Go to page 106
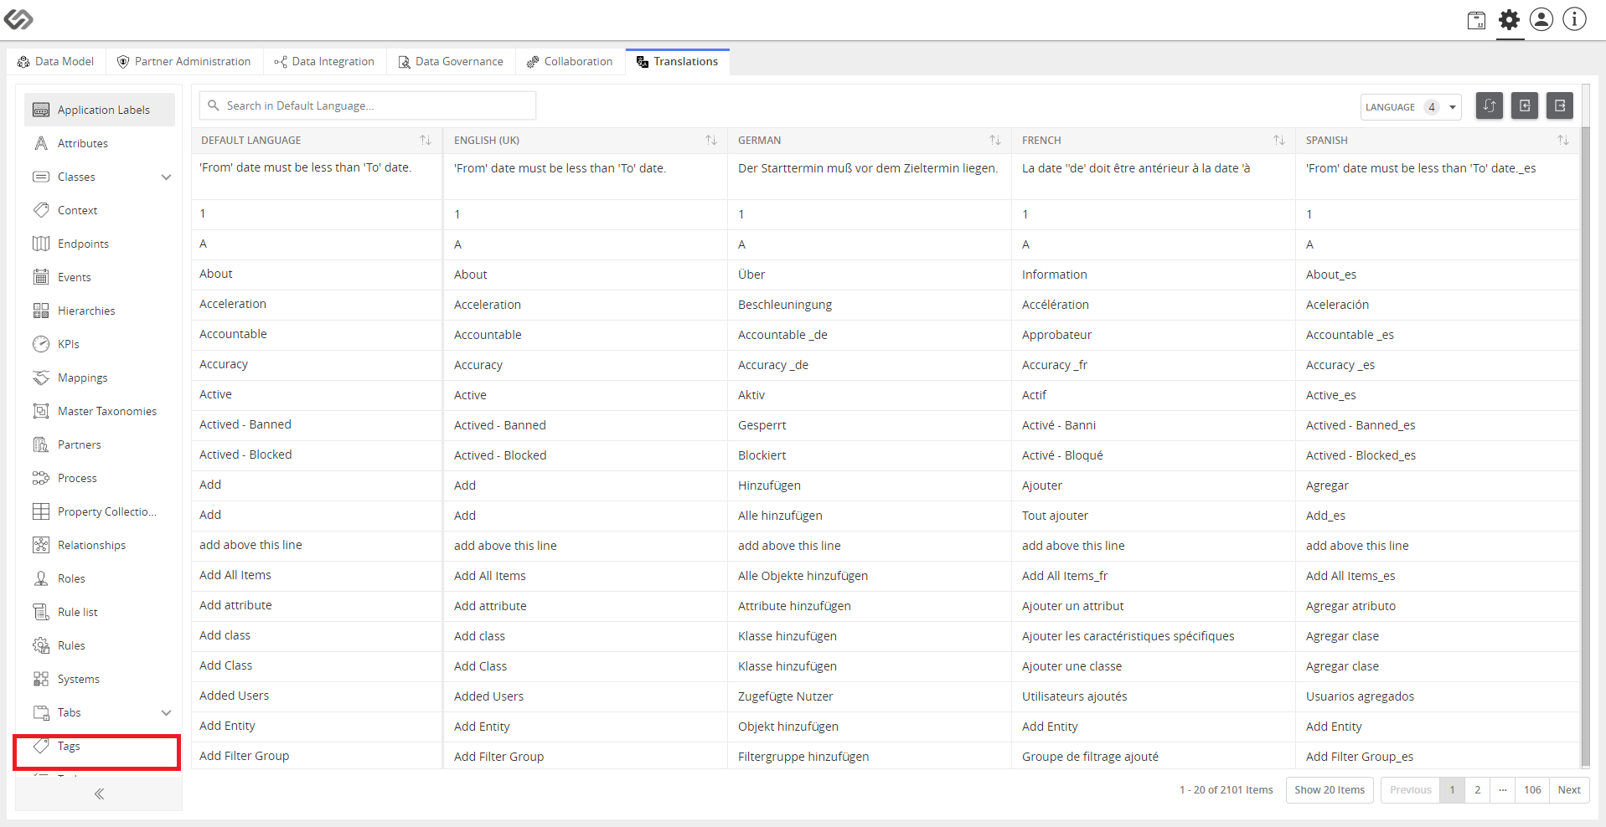 coord(1532,789)
